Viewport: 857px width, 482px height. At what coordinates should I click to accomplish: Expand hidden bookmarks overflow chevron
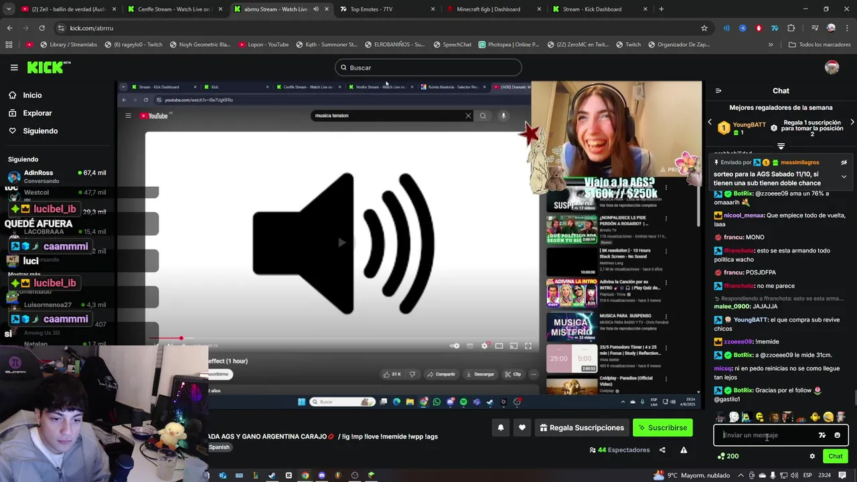(771, 45)
